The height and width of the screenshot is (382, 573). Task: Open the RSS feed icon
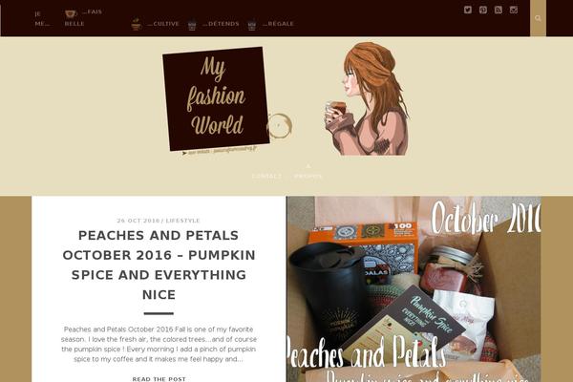[499, 10]
